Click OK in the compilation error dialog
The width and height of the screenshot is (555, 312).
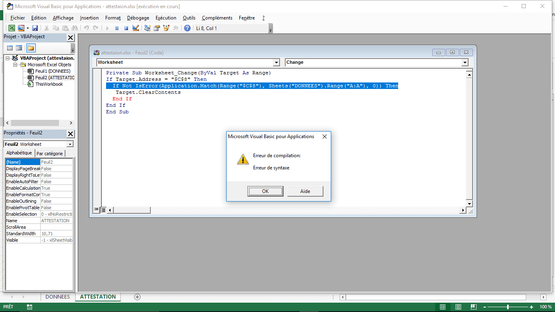click(265, 191)
